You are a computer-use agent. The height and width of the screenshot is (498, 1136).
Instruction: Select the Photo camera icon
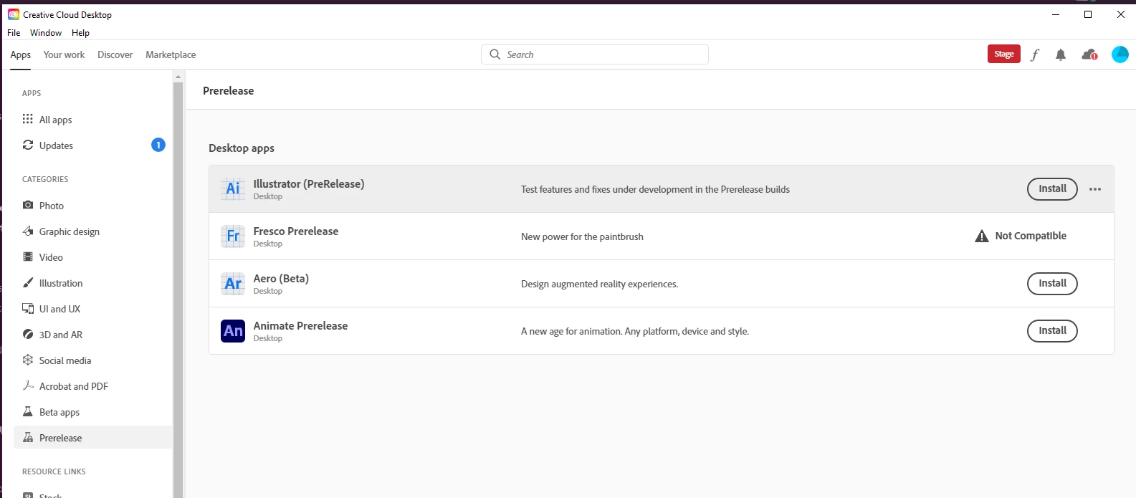(x=28, y=205)
